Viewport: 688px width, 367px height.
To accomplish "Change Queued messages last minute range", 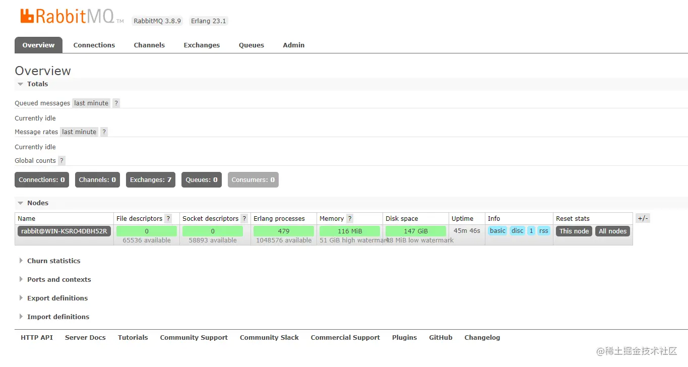I will click(91, 103).
